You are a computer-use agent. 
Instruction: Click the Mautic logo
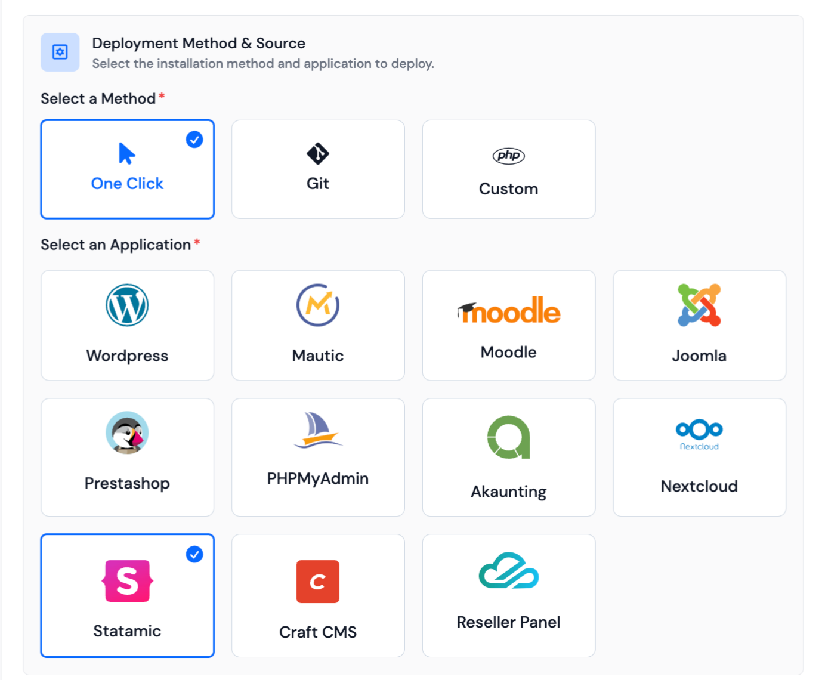318,305
